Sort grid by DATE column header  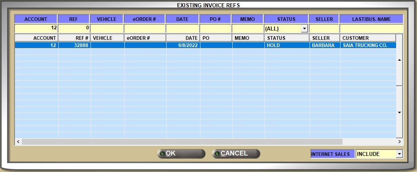[183, 38]
